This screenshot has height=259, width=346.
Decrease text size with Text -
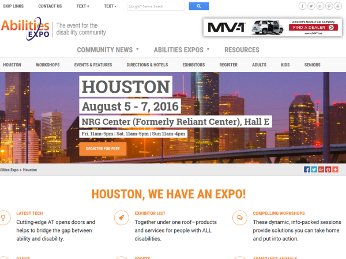click(x=110, y=6)
